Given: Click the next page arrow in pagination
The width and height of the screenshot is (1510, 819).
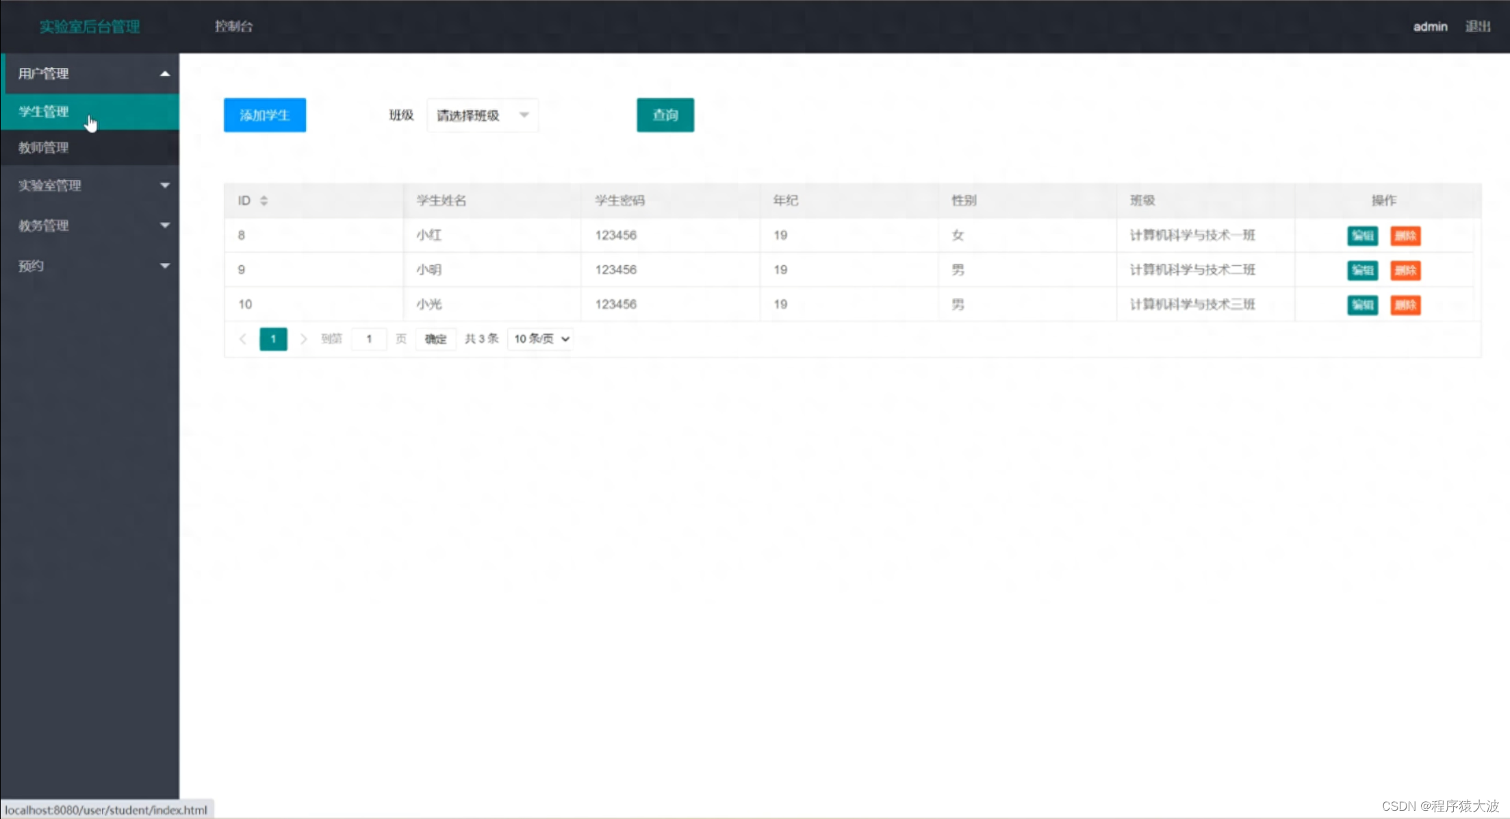Looking at the screenshot, I should [x=304, y=338].
